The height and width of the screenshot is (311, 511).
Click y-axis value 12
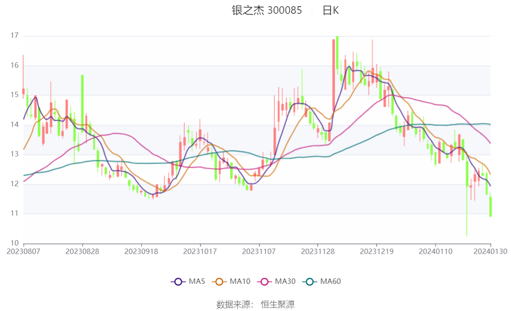(14, 184)
